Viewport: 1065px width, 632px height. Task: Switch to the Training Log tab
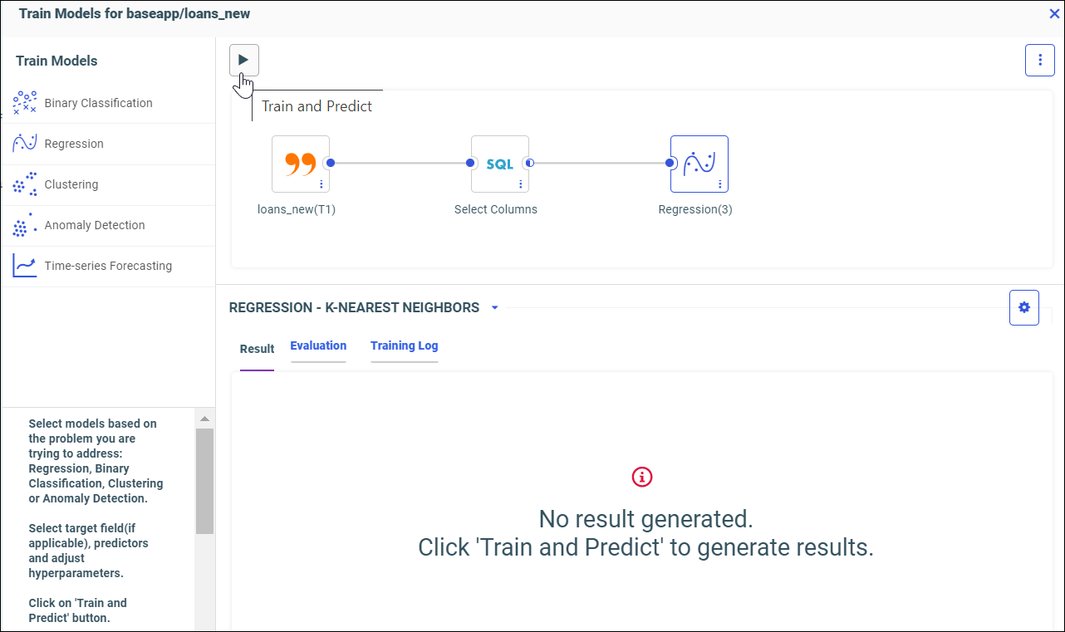tap(404, 345)
